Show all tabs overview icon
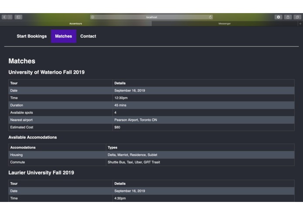This screenshot has width=303, height=215. (x=297, y=17)
